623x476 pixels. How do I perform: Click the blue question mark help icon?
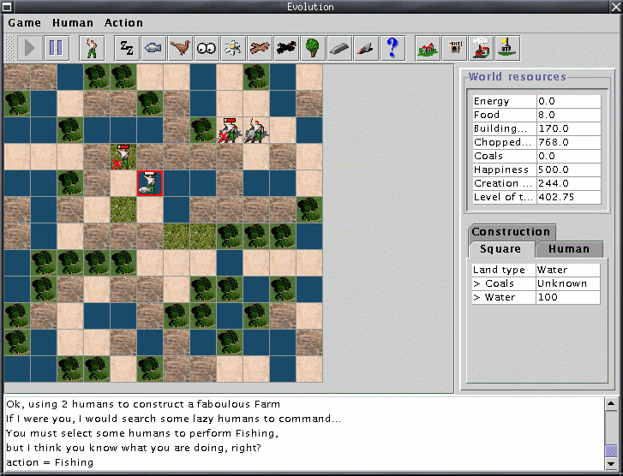[392, 48]
